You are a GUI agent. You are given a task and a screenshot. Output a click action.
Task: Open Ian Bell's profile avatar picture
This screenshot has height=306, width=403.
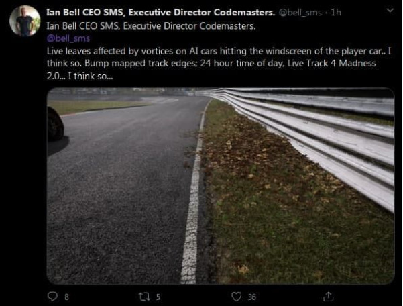point(25,21)
